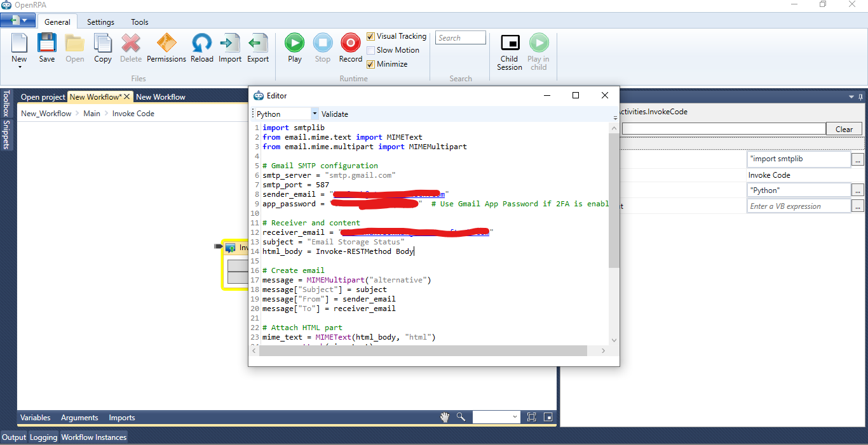Image resolution: width=868 pixels, height=445 pixels.
Task: Pin the properties panel with pushpin icon
Action: pos(861,96)
